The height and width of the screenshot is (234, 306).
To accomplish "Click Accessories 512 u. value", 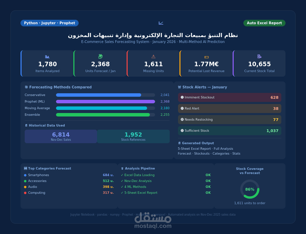I will pyautogui.click(x=108, y=181).
